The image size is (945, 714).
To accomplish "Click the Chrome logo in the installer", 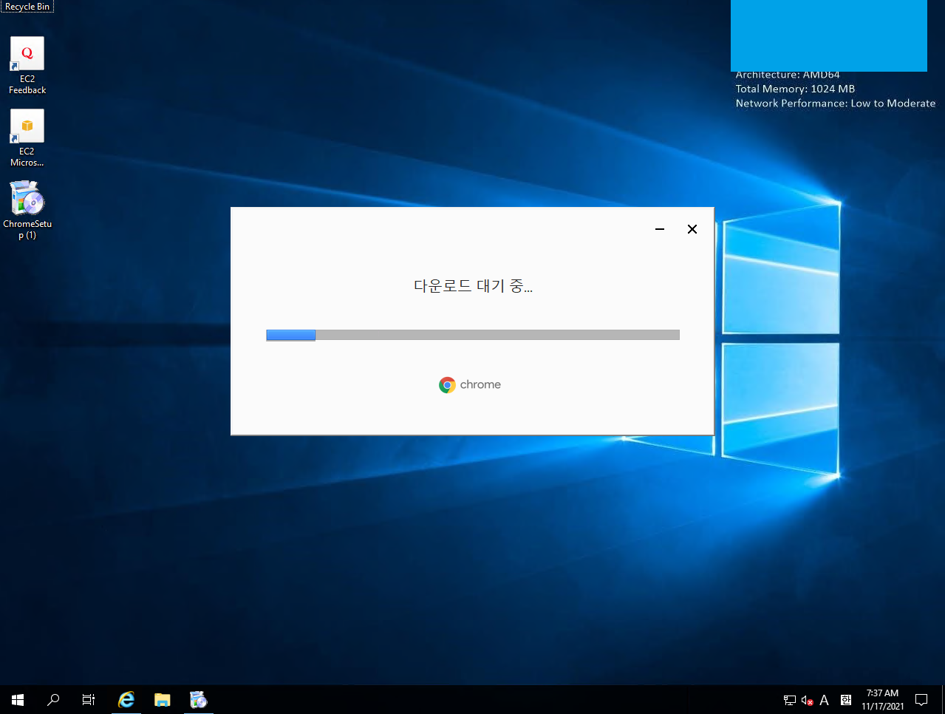I will pos(447,385).
